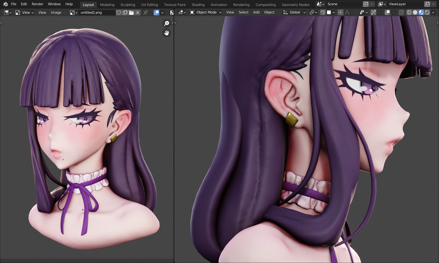
Task: Switch to the UV Editing workspace tab
Action: tap(149, 5)
